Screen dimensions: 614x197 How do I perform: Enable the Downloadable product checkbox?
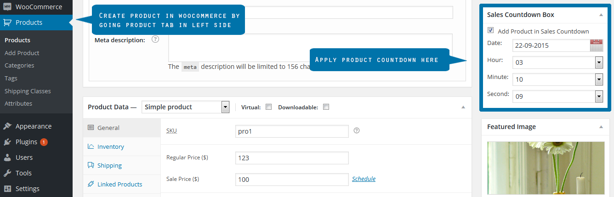pyautogui.click(x=326, y=107)
